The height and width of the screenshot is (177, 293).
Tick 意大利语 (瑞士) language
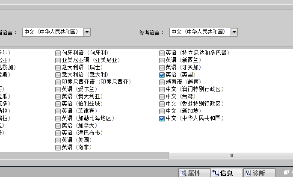tap(58, 68)
